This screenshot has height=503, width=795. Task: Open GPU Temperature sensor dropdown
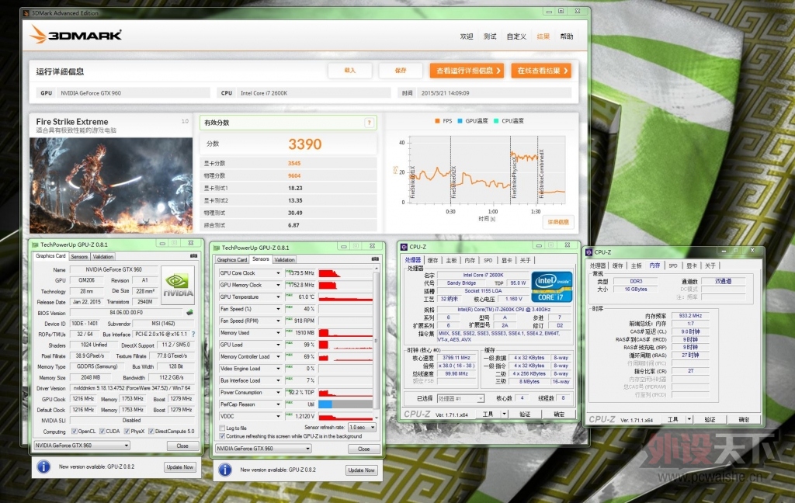[x=278, y=297]
